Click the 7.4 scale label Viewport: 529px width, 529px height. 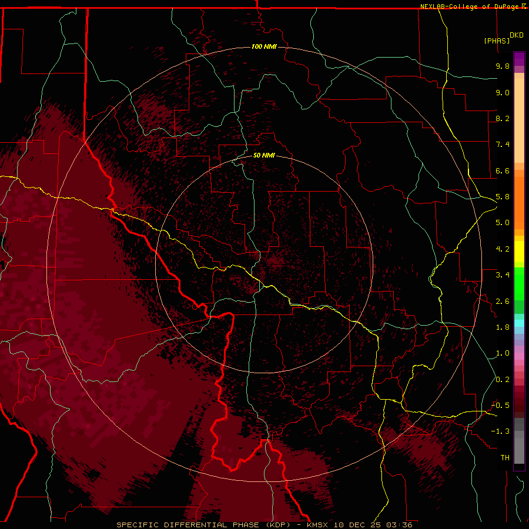click(503, 145)
